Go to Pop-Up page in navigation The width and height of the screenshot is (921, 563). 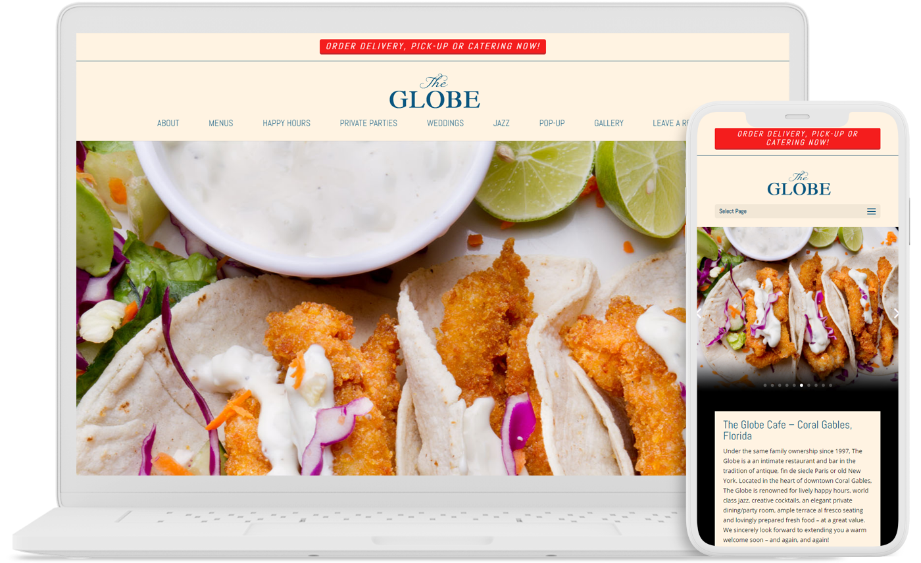[x=552, y=123]
